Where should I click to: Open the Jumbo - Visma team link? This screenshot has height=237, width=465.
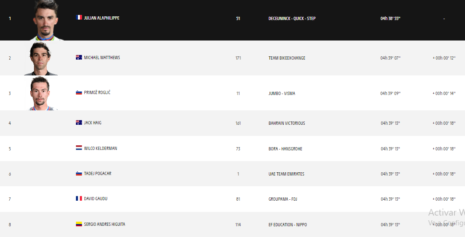coord(282,93)
